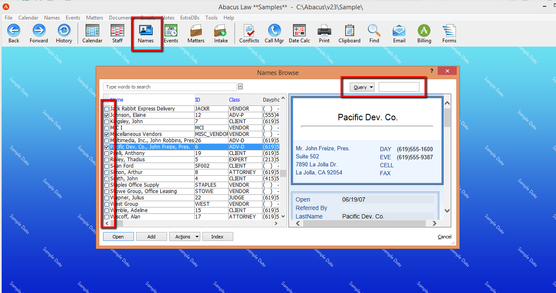Tick the Simon, Arthur checkbox
The height and width of the screenshot is (293, 556).
[106, 172]
